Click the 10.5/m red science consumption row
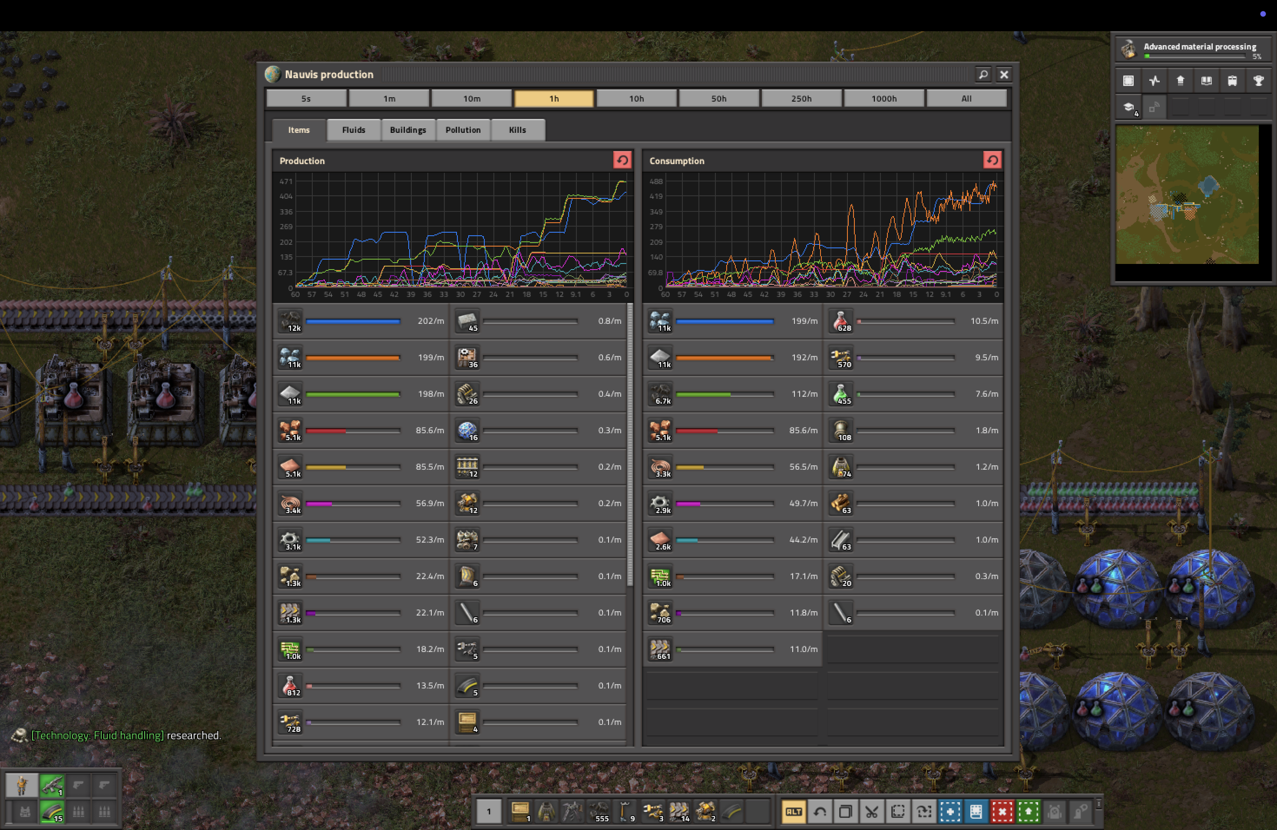The width and height of the screenshot is (1277, 830). coord(913,321)
